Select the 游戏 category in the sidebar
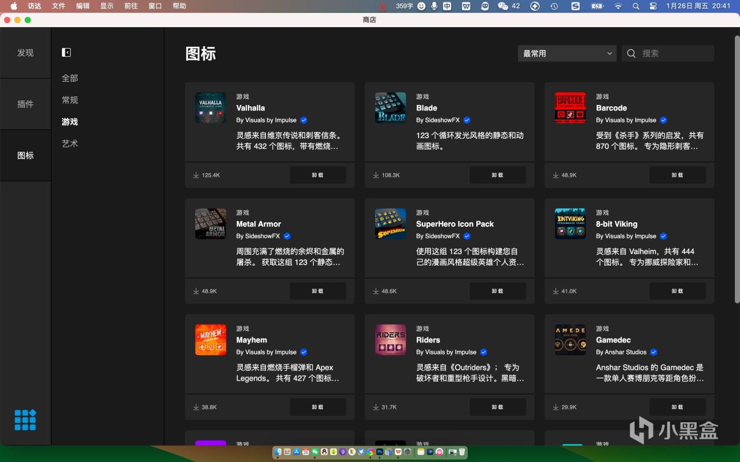Viewport: 740px width, 462px height. [x=70, y=122]
